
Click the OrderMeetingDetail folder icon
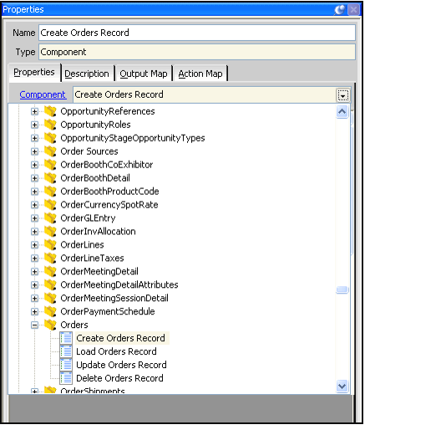click(50, 271)
